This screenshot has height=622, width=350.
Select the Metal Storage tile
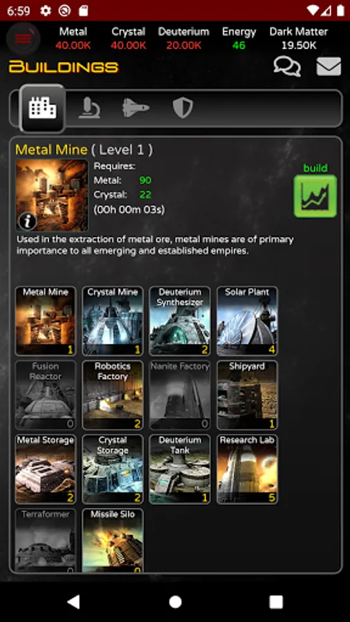[45, 469]
